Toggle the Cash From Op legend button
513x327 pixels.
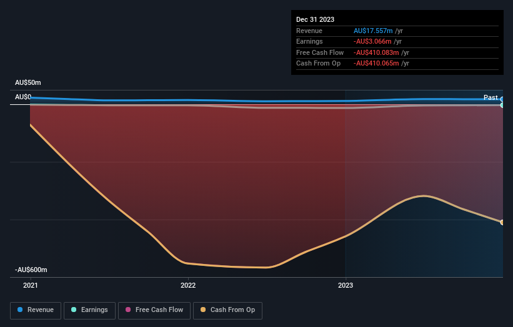point(227,310)
